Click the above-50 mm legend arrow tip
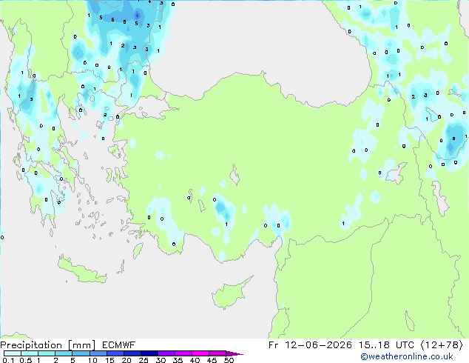 click(234, 353)
